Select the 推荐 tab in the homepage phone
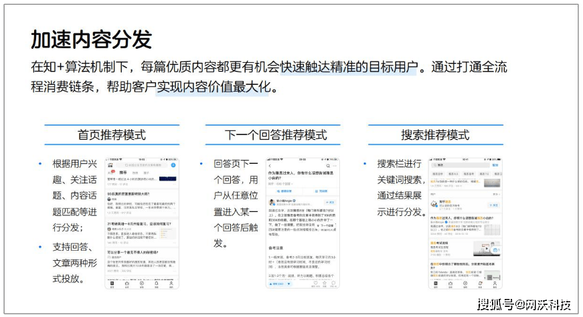This screenshot has height=317, width=583. coord(123,173)
